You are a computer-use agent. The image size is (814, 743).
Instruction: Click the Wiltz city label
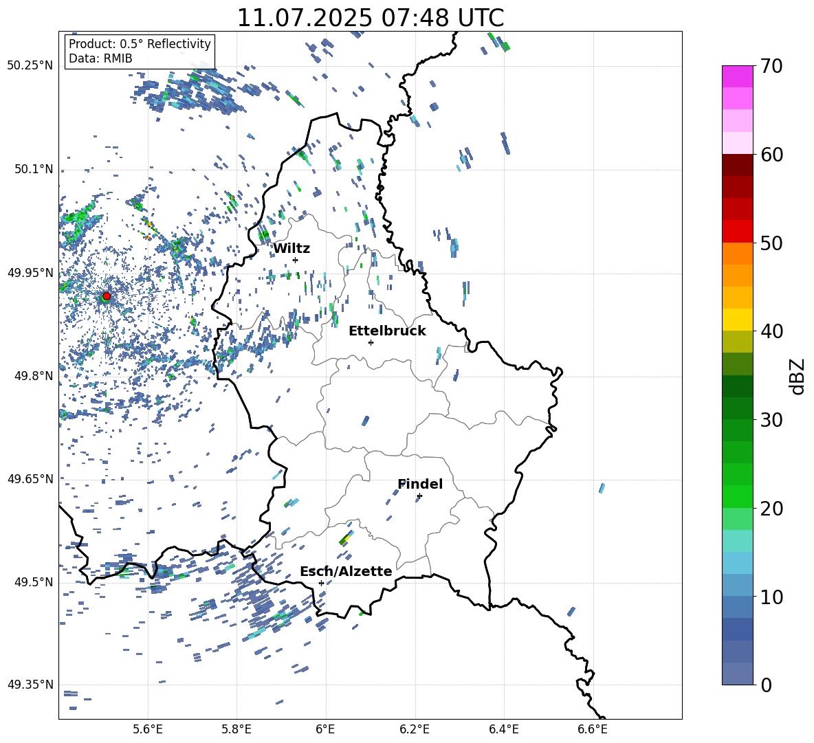pos(291,249)
